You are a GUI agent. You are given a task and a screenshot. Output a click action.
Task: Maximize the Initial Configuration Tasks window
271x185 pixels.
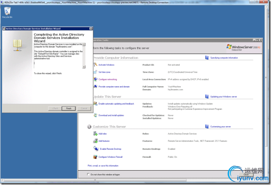click(x=257, y=40)
